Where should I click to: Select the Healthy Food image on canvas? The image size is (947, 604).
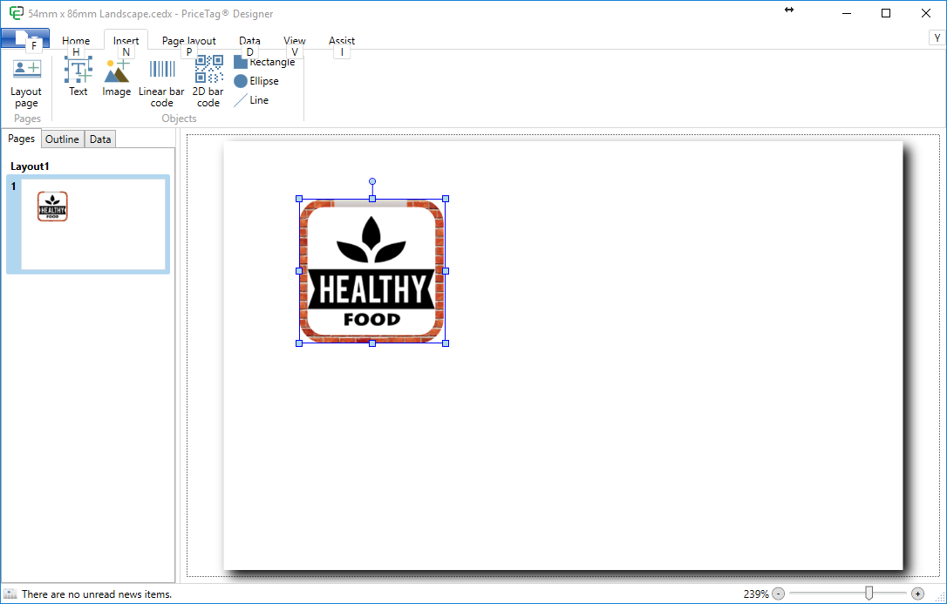pyautogui.click(x=372, y=271)
